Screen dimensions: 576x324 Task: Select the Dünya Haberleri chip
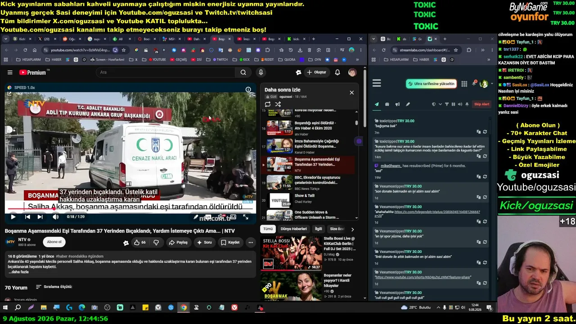click(x=293, y=229)
